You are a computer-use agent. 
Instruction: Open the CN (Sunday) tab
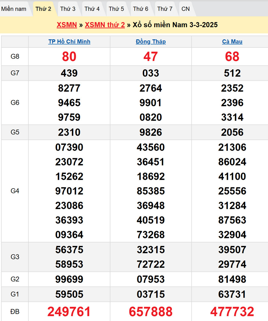click(x=186, y=9)
